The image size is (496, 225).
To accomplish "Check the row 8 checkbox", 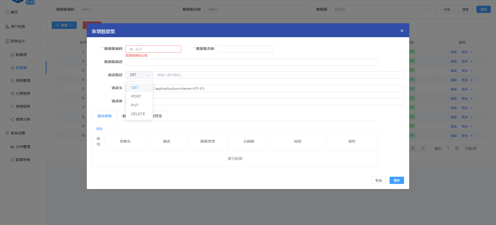I will click(62, 117).
